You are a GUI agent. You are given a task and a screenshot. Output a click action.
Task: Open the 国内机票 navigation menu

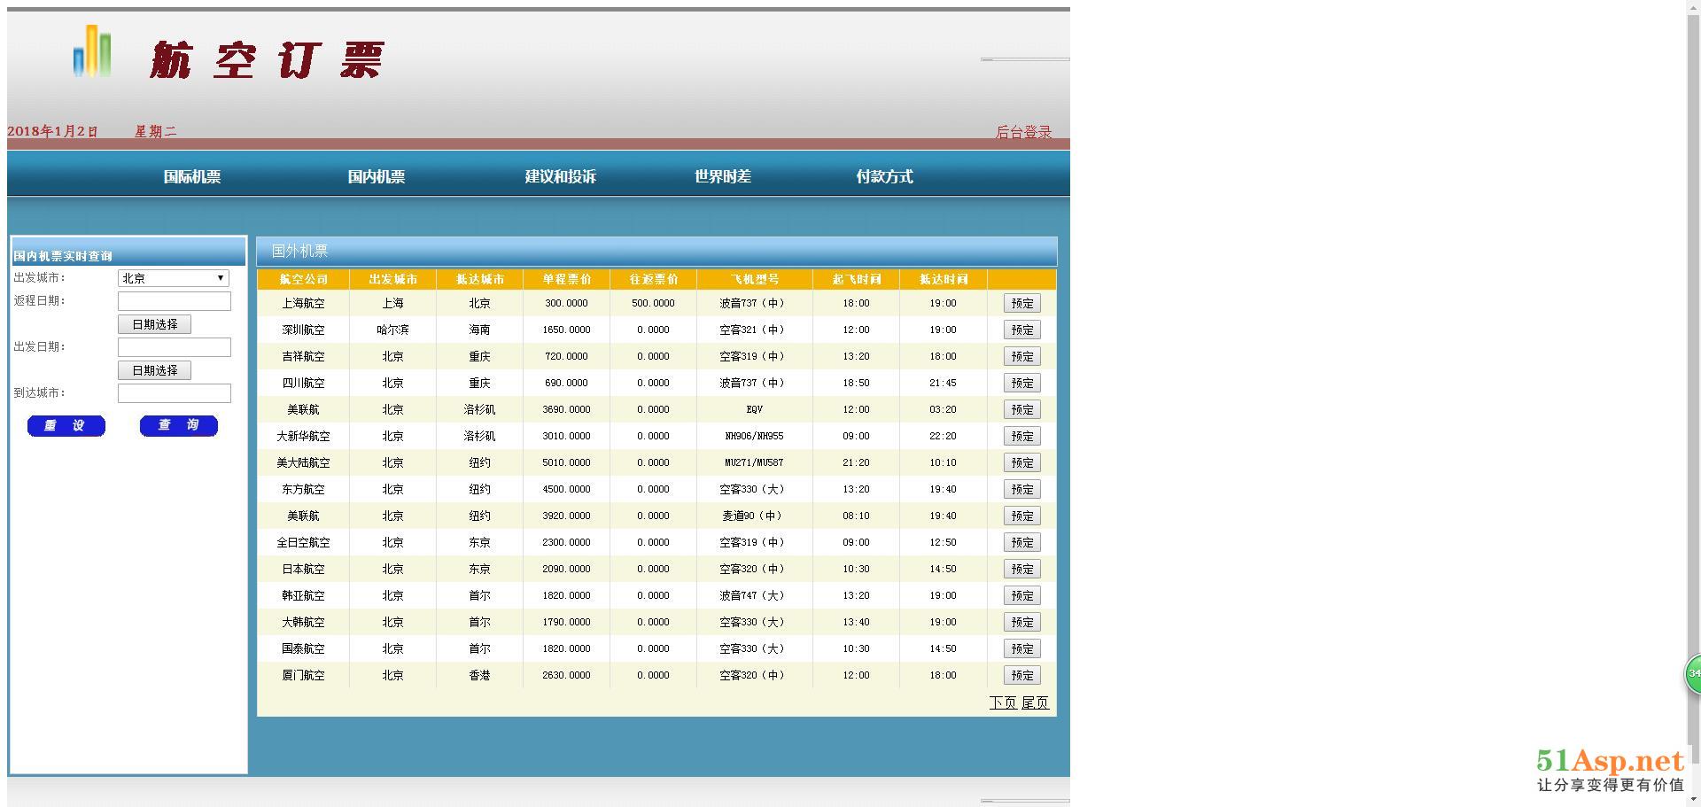click(x=376, y=176)
